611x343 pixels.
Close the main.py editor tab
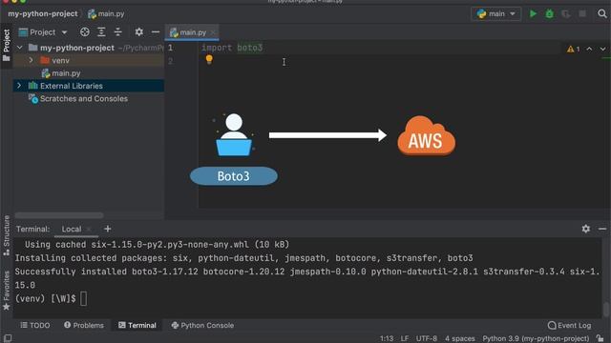pos(213,32)
